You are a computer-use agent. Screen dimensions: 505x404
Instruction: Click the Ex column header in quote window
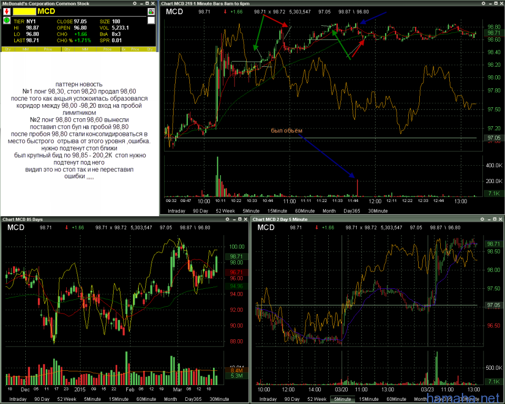tap(124, 49)
